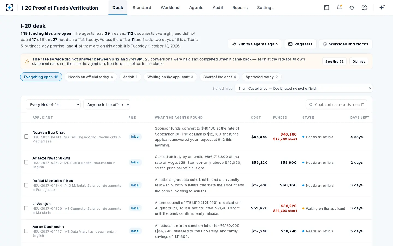Go to the Settings tab
The image size is (393, 246).
(265, 8)
